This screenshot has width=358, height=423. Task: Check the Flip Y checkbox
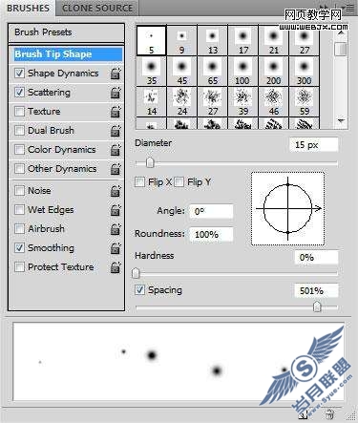tap(179, 182)
